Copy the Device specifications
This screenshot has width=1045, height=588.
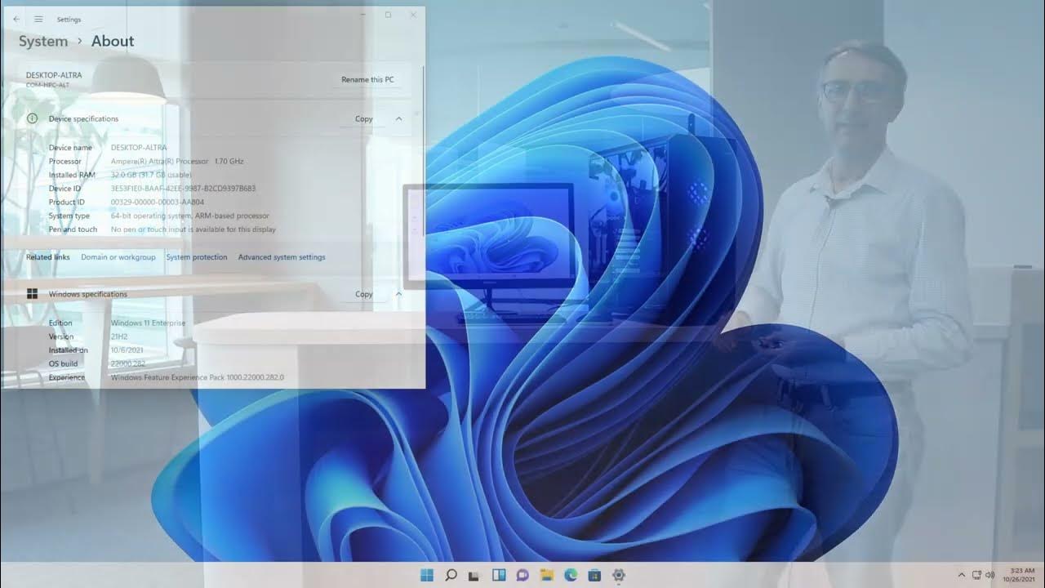[x=364, y=118]
